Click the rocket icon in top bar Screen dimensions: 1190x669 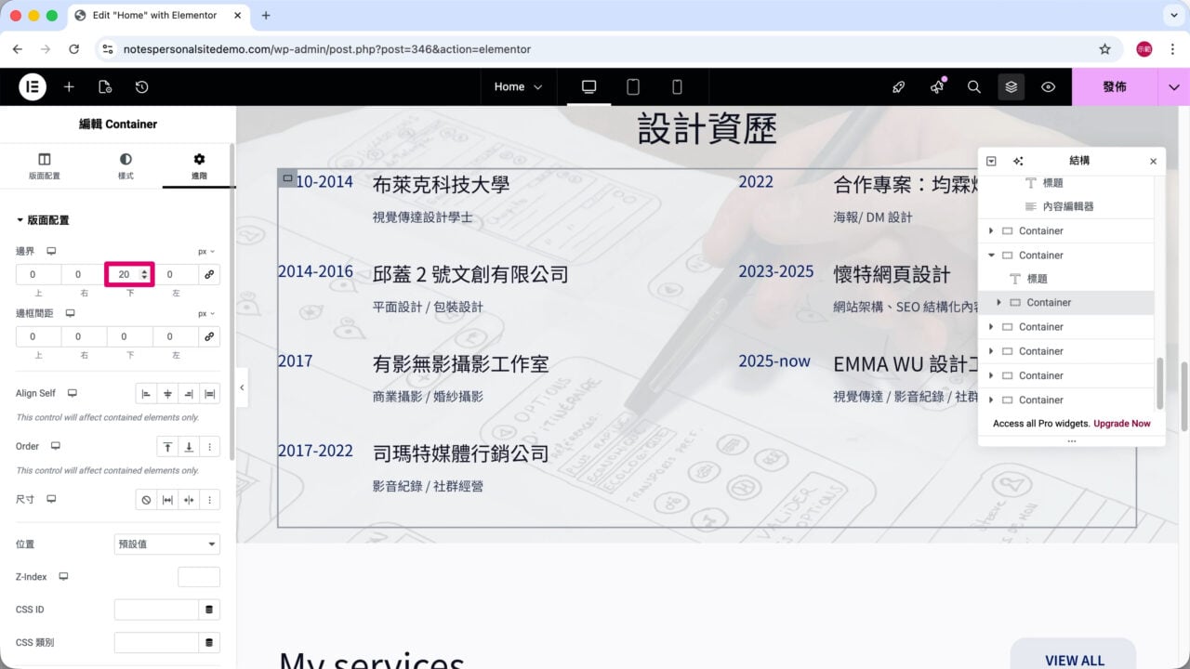coord(898,86)
